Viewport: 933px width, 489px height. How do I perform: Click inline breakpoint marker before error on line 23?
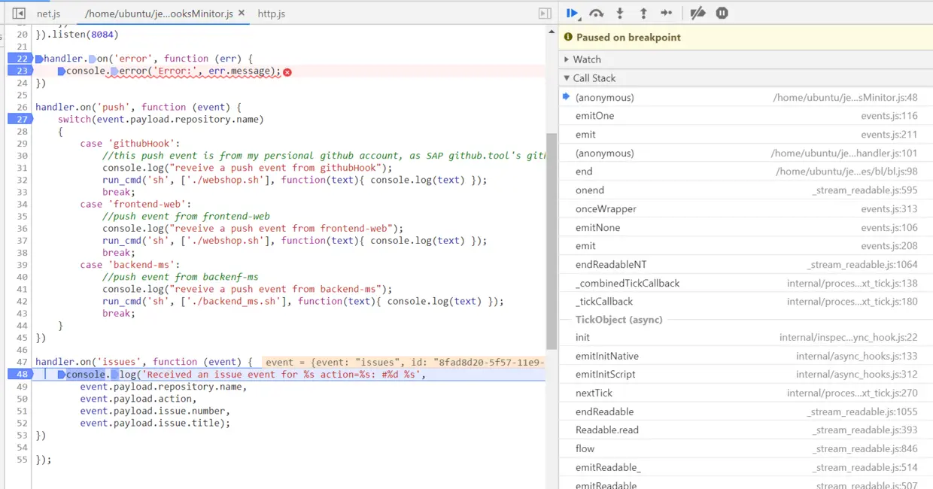(x=115, y=71)
